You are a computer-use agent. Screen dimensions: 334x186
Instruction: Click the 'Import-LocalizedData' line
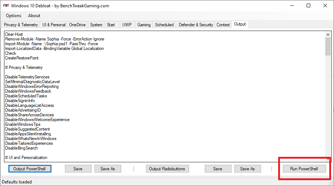54,49
